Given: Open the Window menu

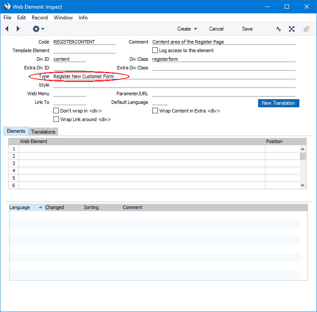Looking at the screenshot, I should (63, 18).
